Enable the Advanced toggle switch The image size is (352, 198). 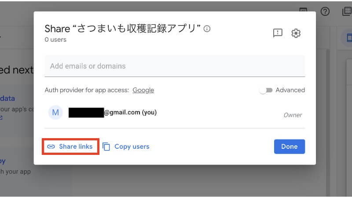coord(265,90)
